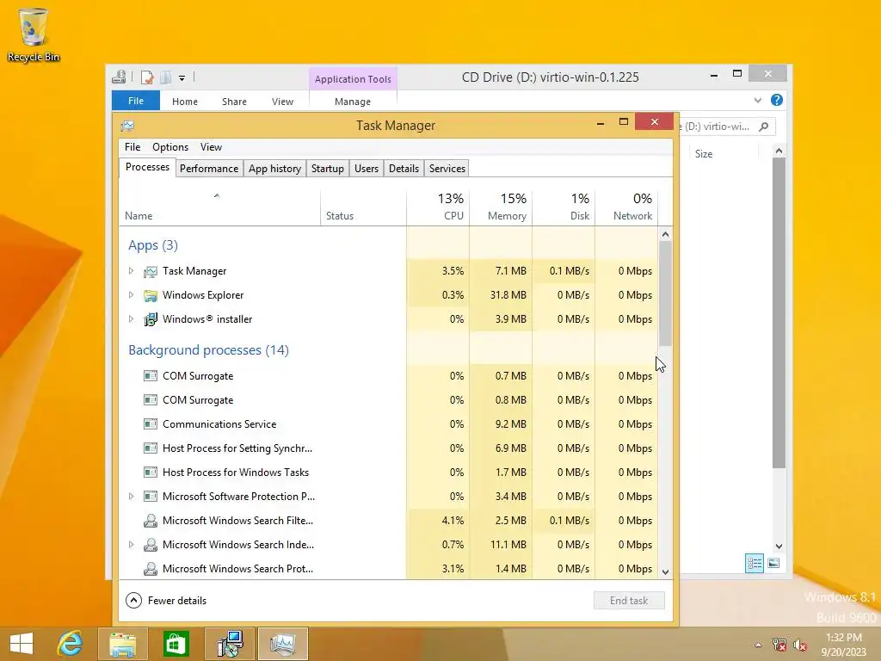
Task: Open Explorer Home ribbon tab
Action: pyautogui.click(x=185, y=102)
